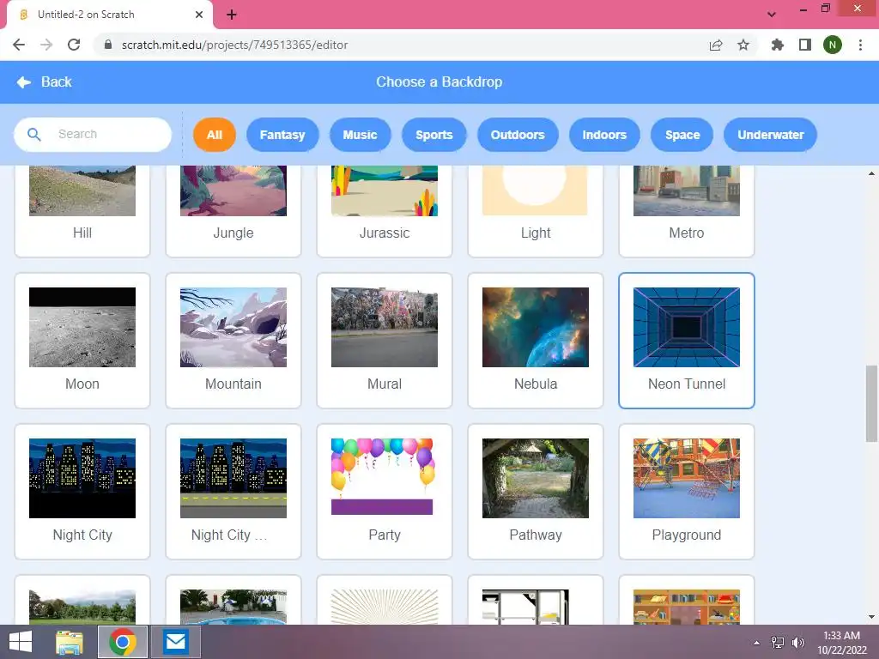Pick the Pathway backdrop
This screenshot has height=659, width=879.
point(536,492)
